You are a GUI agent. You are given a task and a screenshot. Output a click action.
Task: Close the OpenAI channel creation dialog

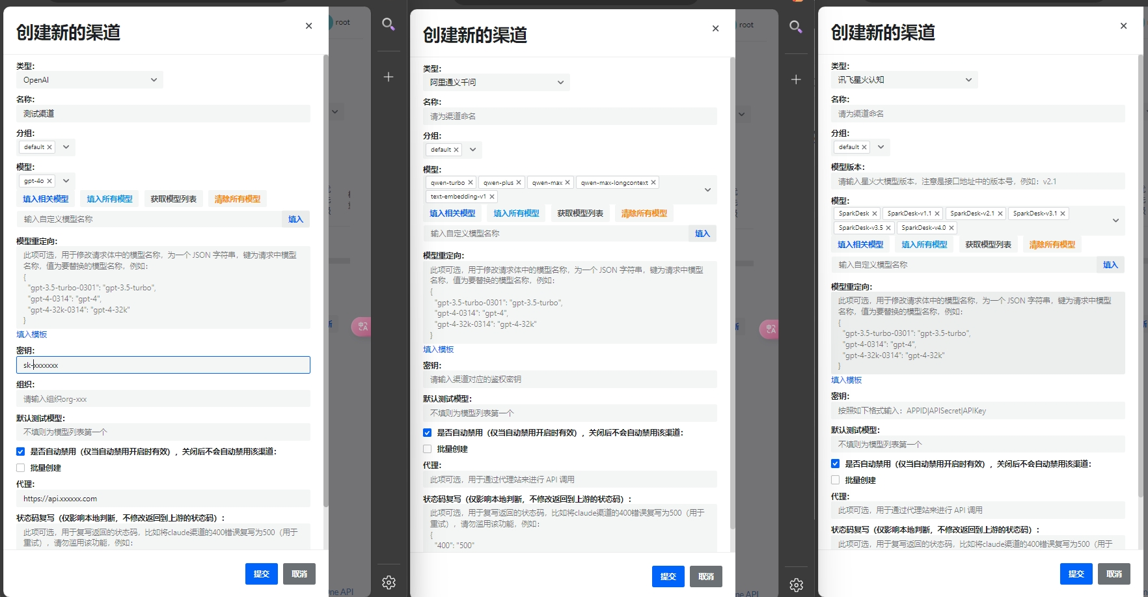(x=309, y=26)
